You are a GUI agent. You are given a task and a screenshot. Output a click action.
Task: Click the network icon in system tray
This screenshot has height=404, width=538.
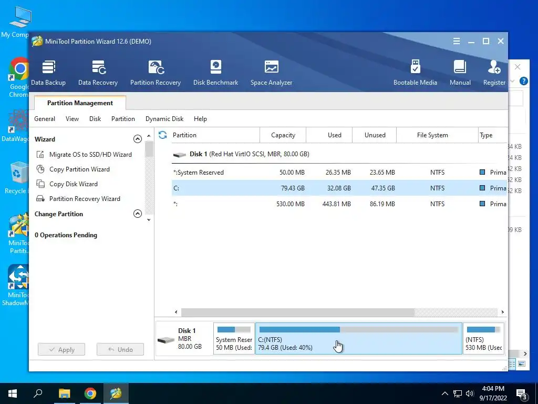[458, 393]
